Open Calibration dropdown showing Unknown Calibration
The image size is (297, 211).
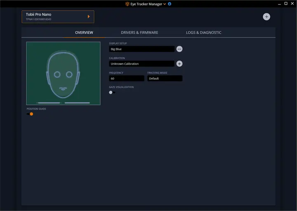(141, 64)
